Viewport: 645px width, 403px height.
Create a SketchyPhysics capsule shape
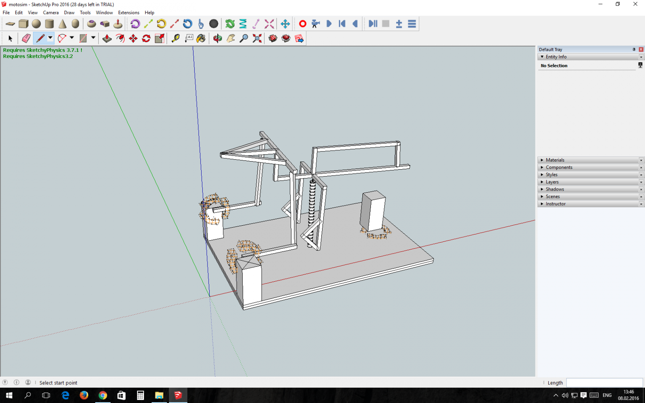coord(75,24)
